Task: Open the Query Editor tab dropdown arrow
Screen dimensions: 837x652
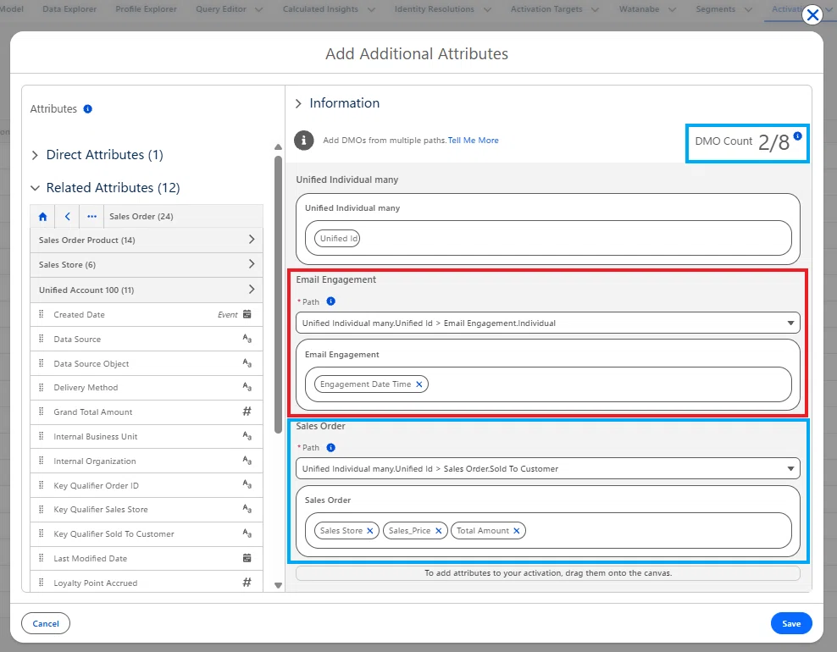Action: (259, 9)
